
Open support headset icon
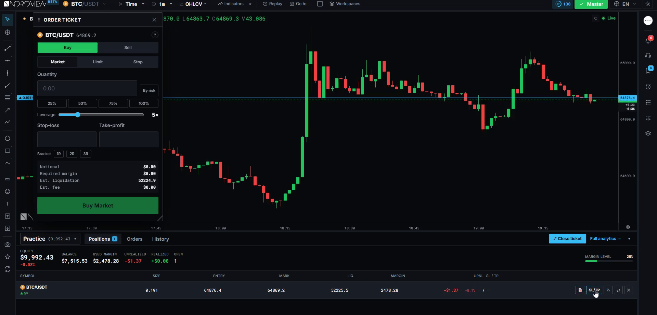648,55
